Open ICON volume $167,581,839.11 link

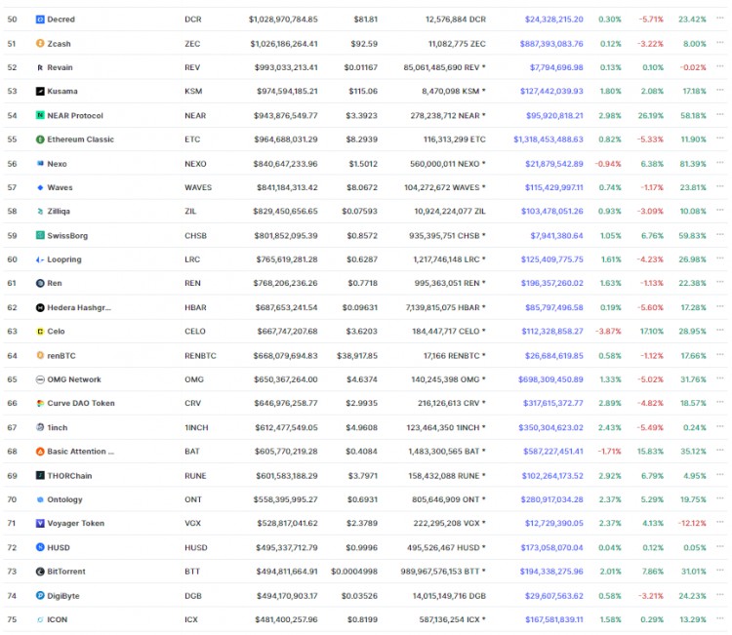(554, 619)
